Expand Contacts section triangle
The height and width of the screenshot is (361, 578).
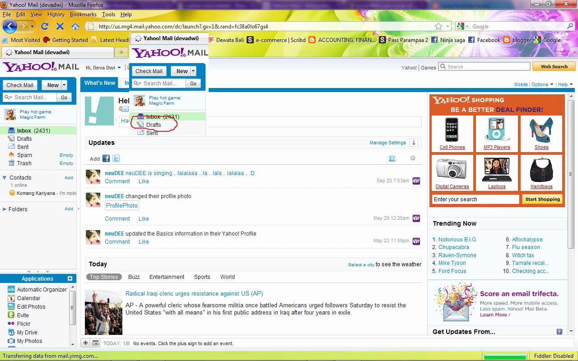[x=5, y=178]
